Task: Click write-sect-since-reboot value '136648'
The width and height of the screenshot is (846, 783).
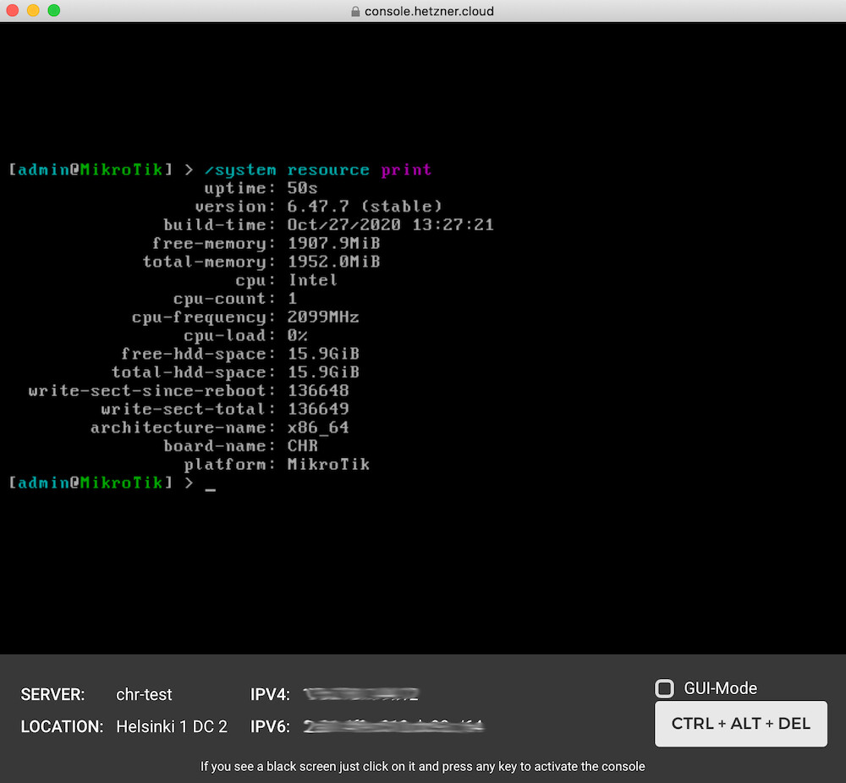Action: [x=318, y=390]
